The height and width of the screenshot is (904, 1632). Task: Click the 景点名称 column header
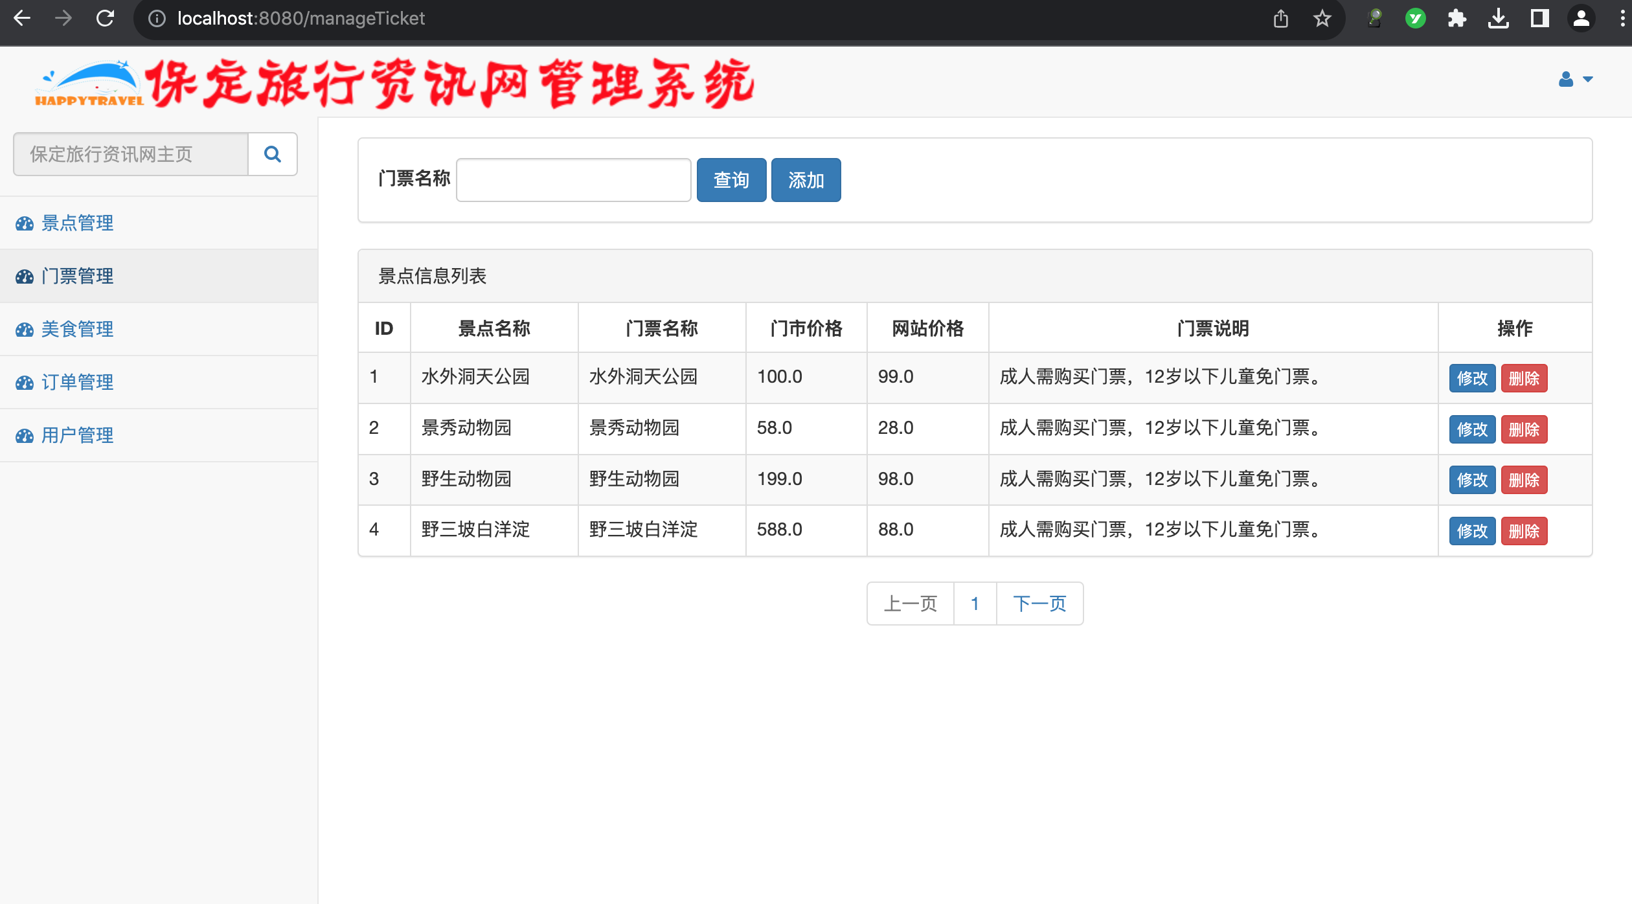tap(494, 328)
